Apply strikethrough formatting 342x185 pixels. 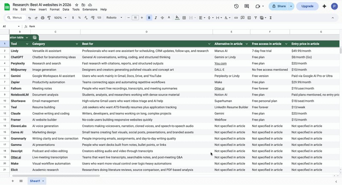point(162,18)
